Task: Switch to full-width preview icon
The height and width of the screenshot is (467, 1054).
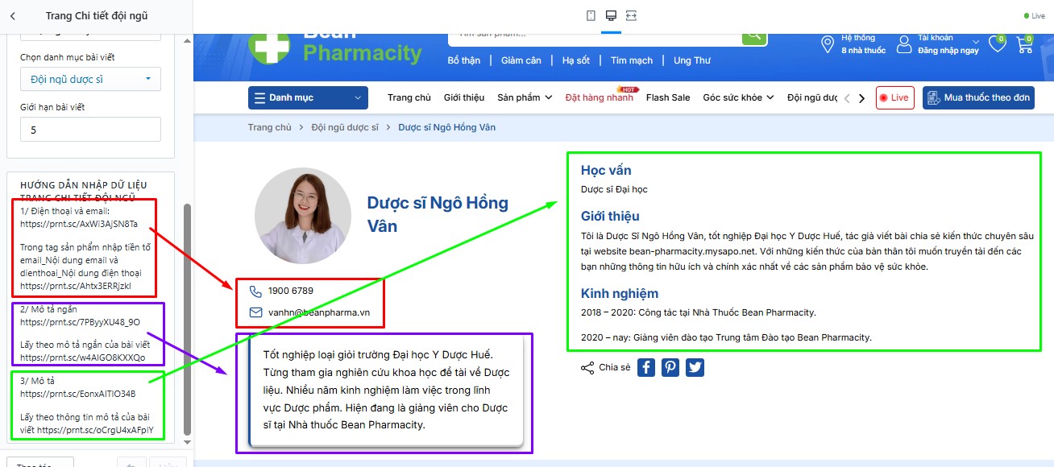Action: [x=631, y=15]
